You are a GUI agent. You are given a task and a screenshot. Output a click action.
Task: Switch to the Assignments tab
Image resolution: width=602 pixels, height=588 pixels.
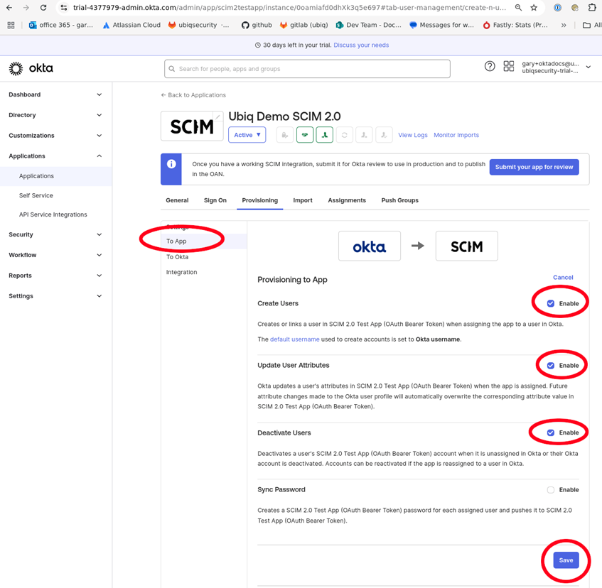(x=347, y=200)
